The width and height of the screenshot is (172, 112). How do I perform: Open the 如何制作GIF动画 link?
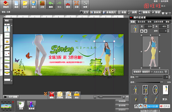click(x=150, y=111)
